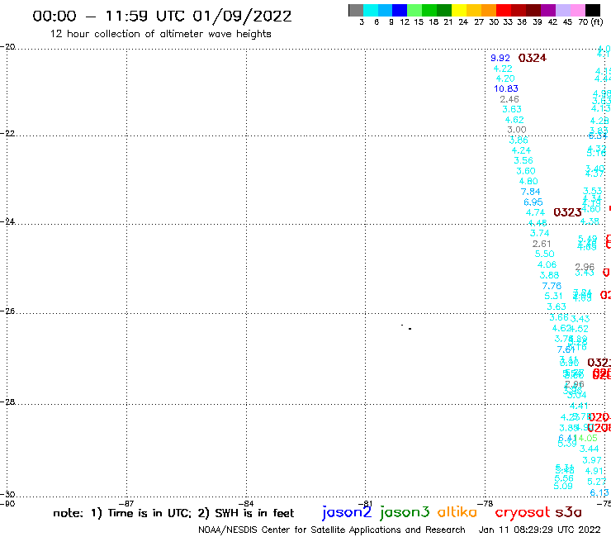
Task: Click the gray 3 ft legend swatch
Action: click(x=356, y=10)
